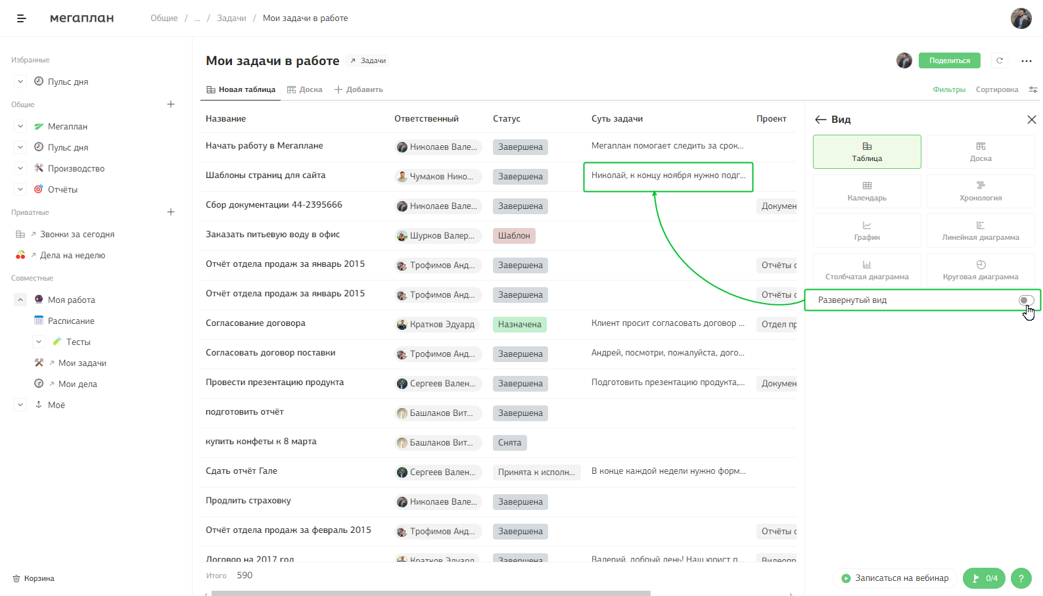The height and width of the screenshot is (596, 1043).
Task: Expand the Пульс дня item in Избранные
Action: pos(20,81)
